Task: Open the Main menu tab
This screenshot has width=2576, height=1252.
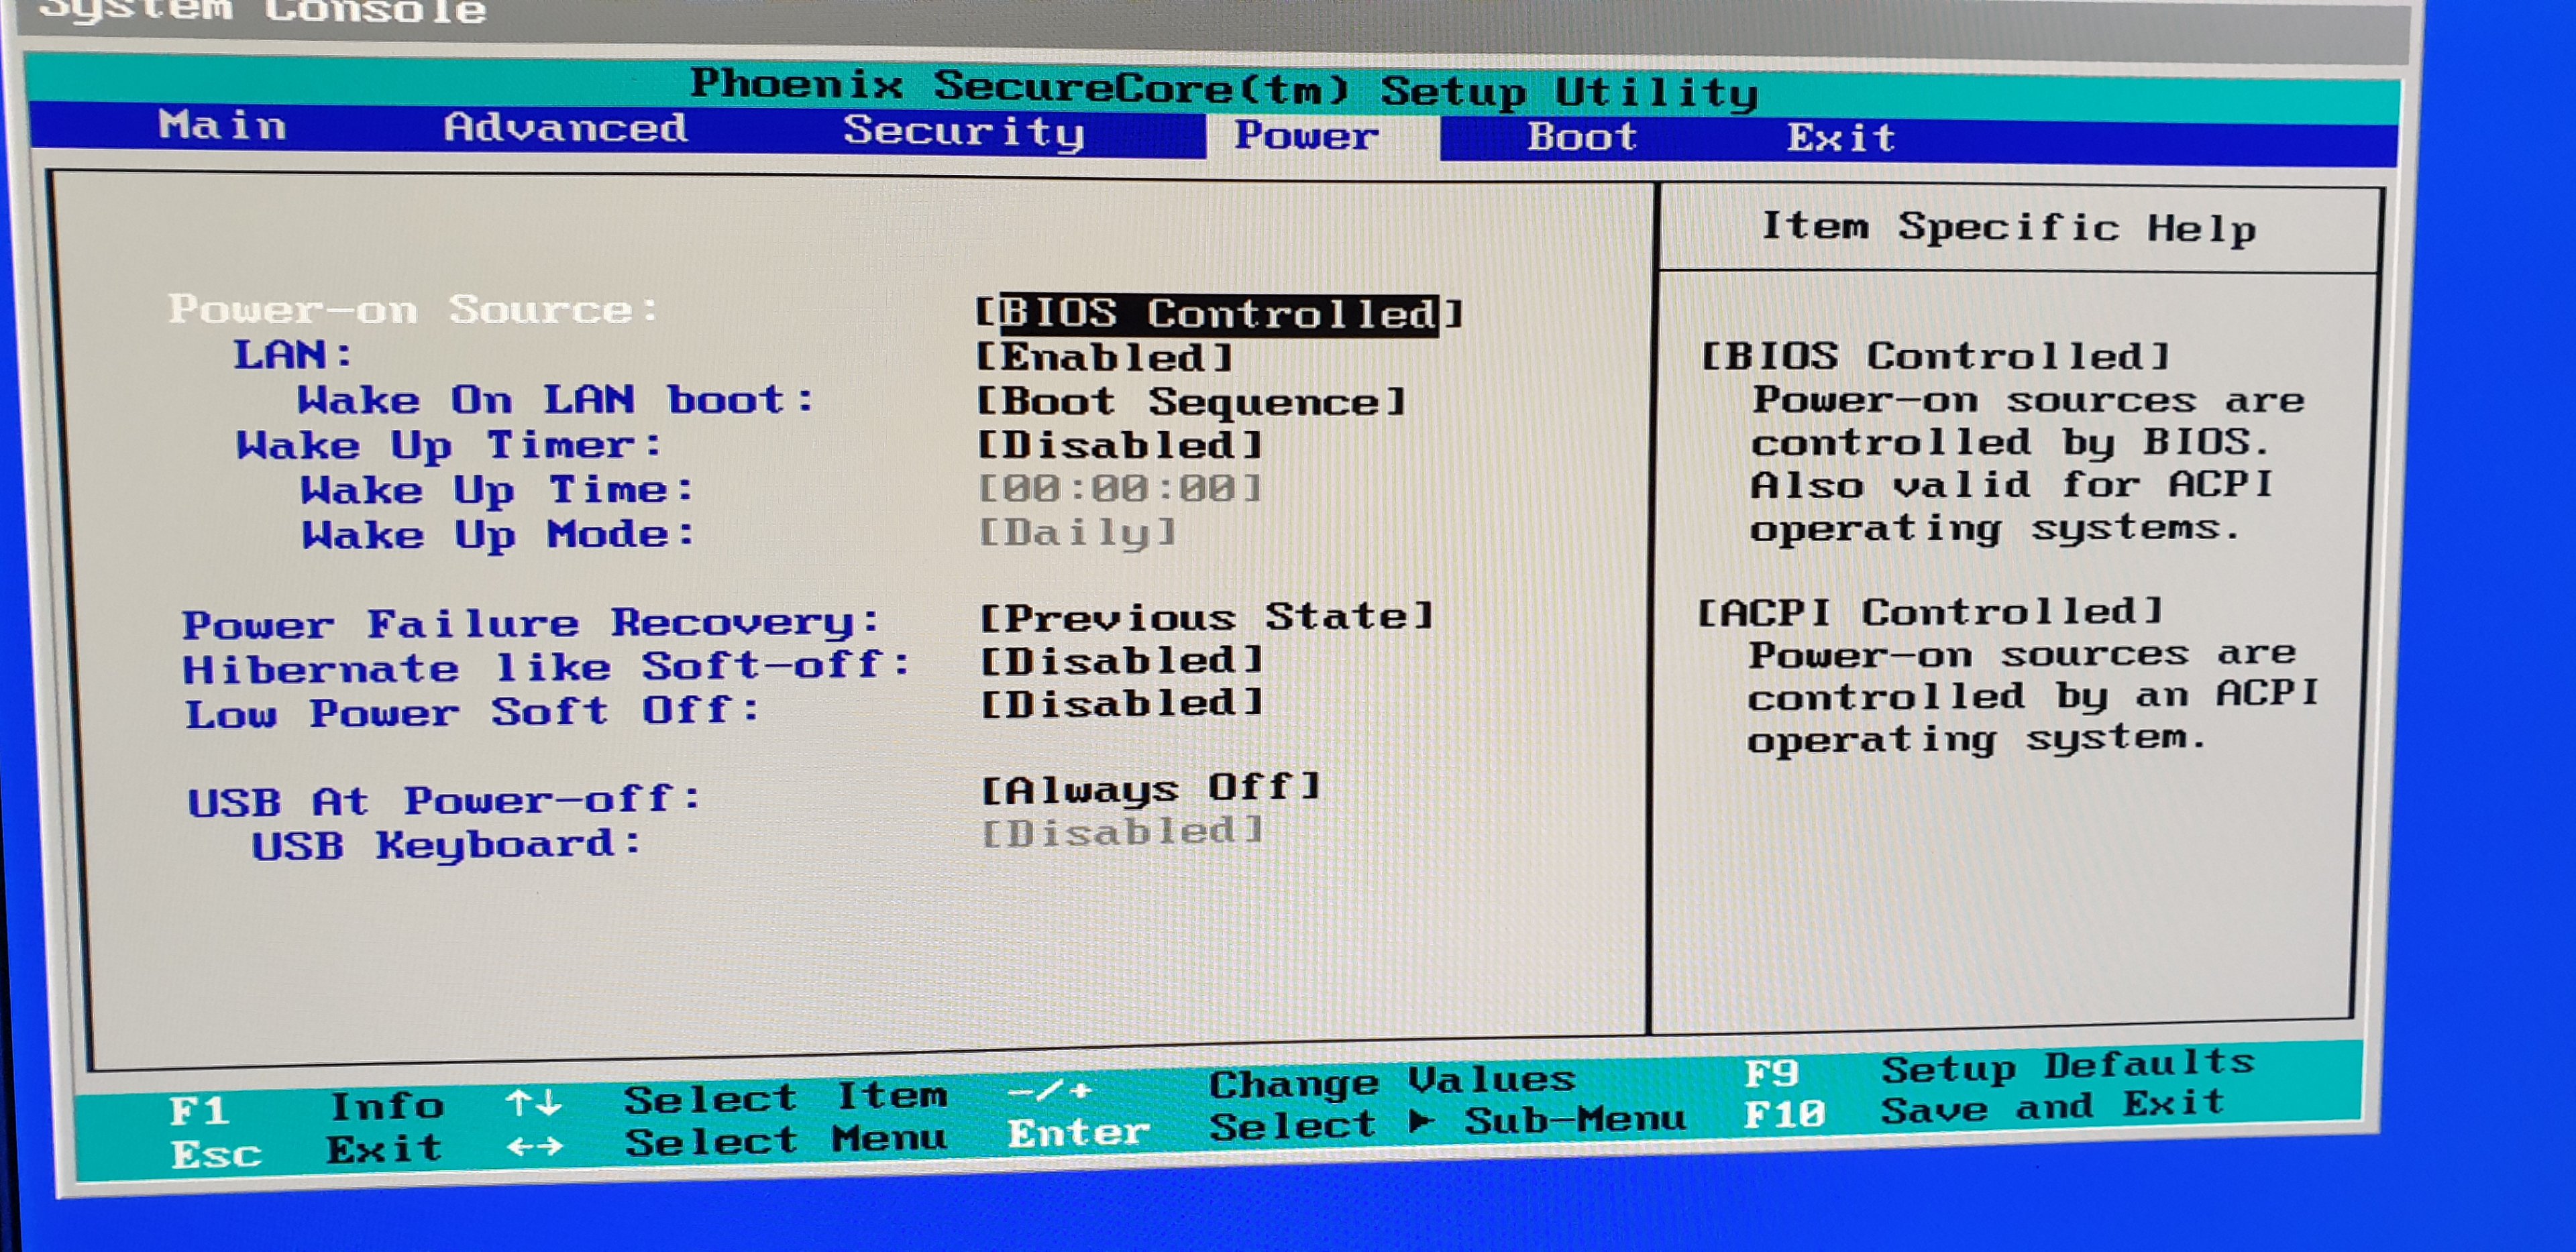Action: pyautogui.click(x=222, y=126)
